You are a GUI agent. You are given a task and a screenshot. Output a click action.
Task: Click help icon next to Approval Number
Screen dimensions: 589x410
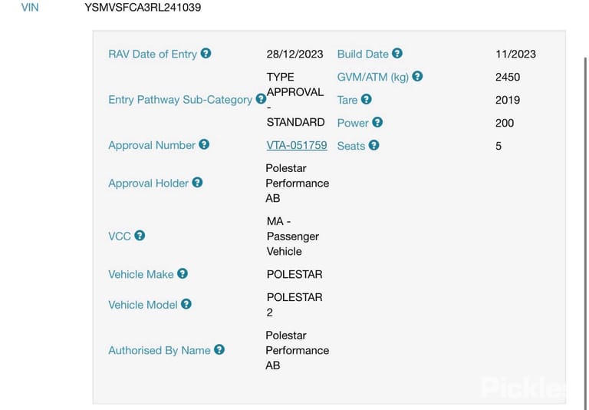[x=204, y=144]
